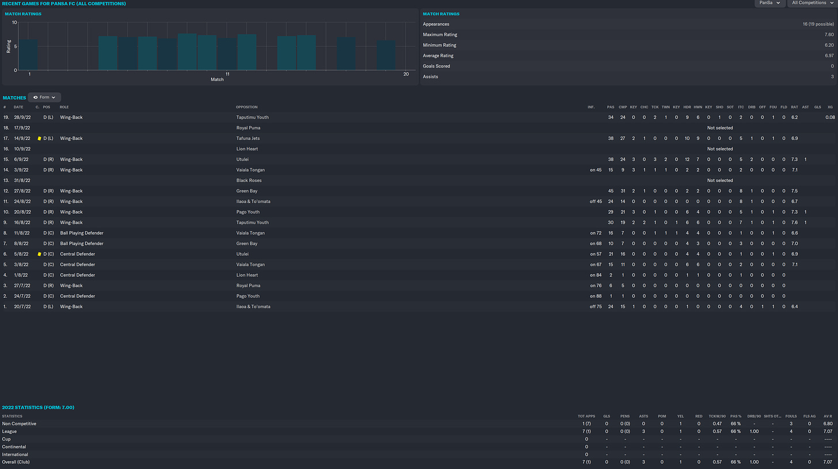838x469 pixels.
Task: Click the Non Competitive statistics row label
Action: 19,423
